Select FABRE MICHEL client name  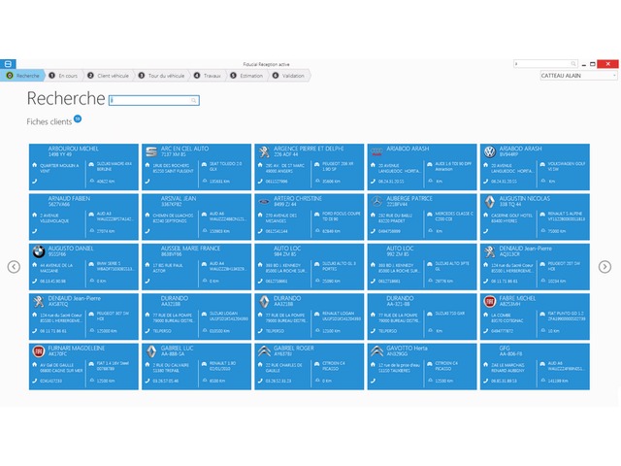pos(517,298)
